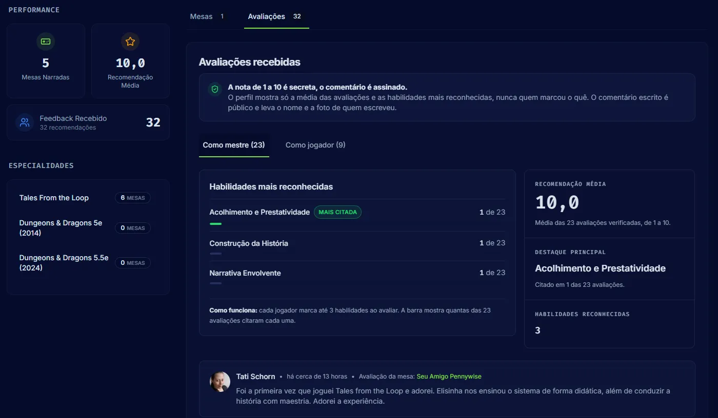Select the Dungeons & Dragons 5e (2014) specialty
The image size is (718, 418).
point(61,228)
